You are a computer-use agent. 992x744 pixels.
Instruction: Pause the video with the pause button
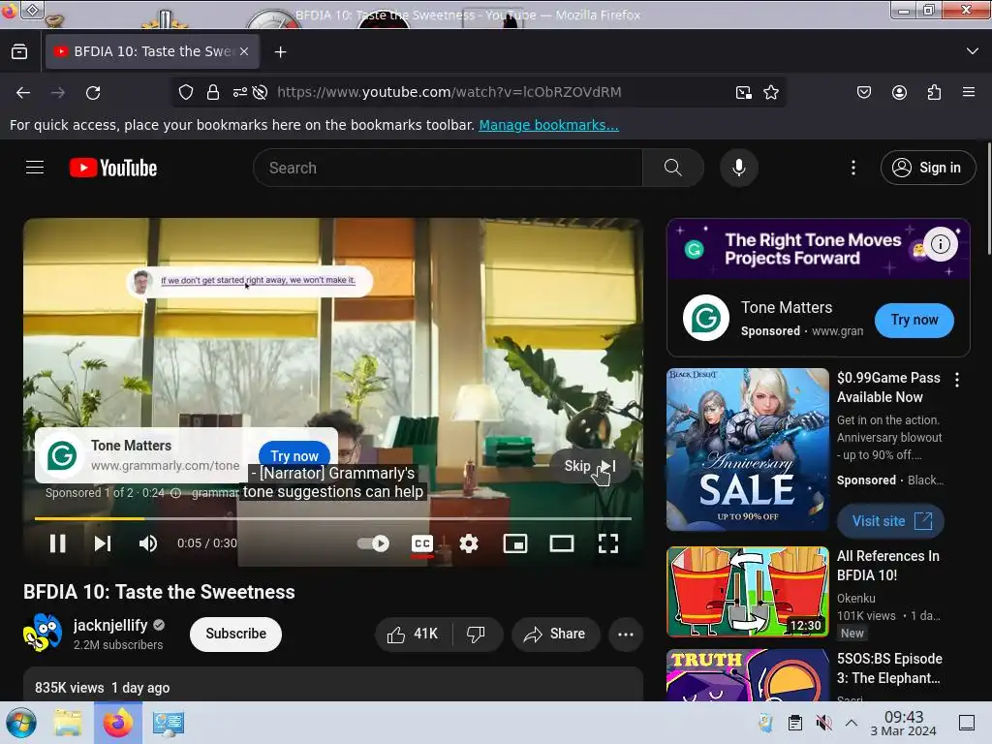click(57, 543)
